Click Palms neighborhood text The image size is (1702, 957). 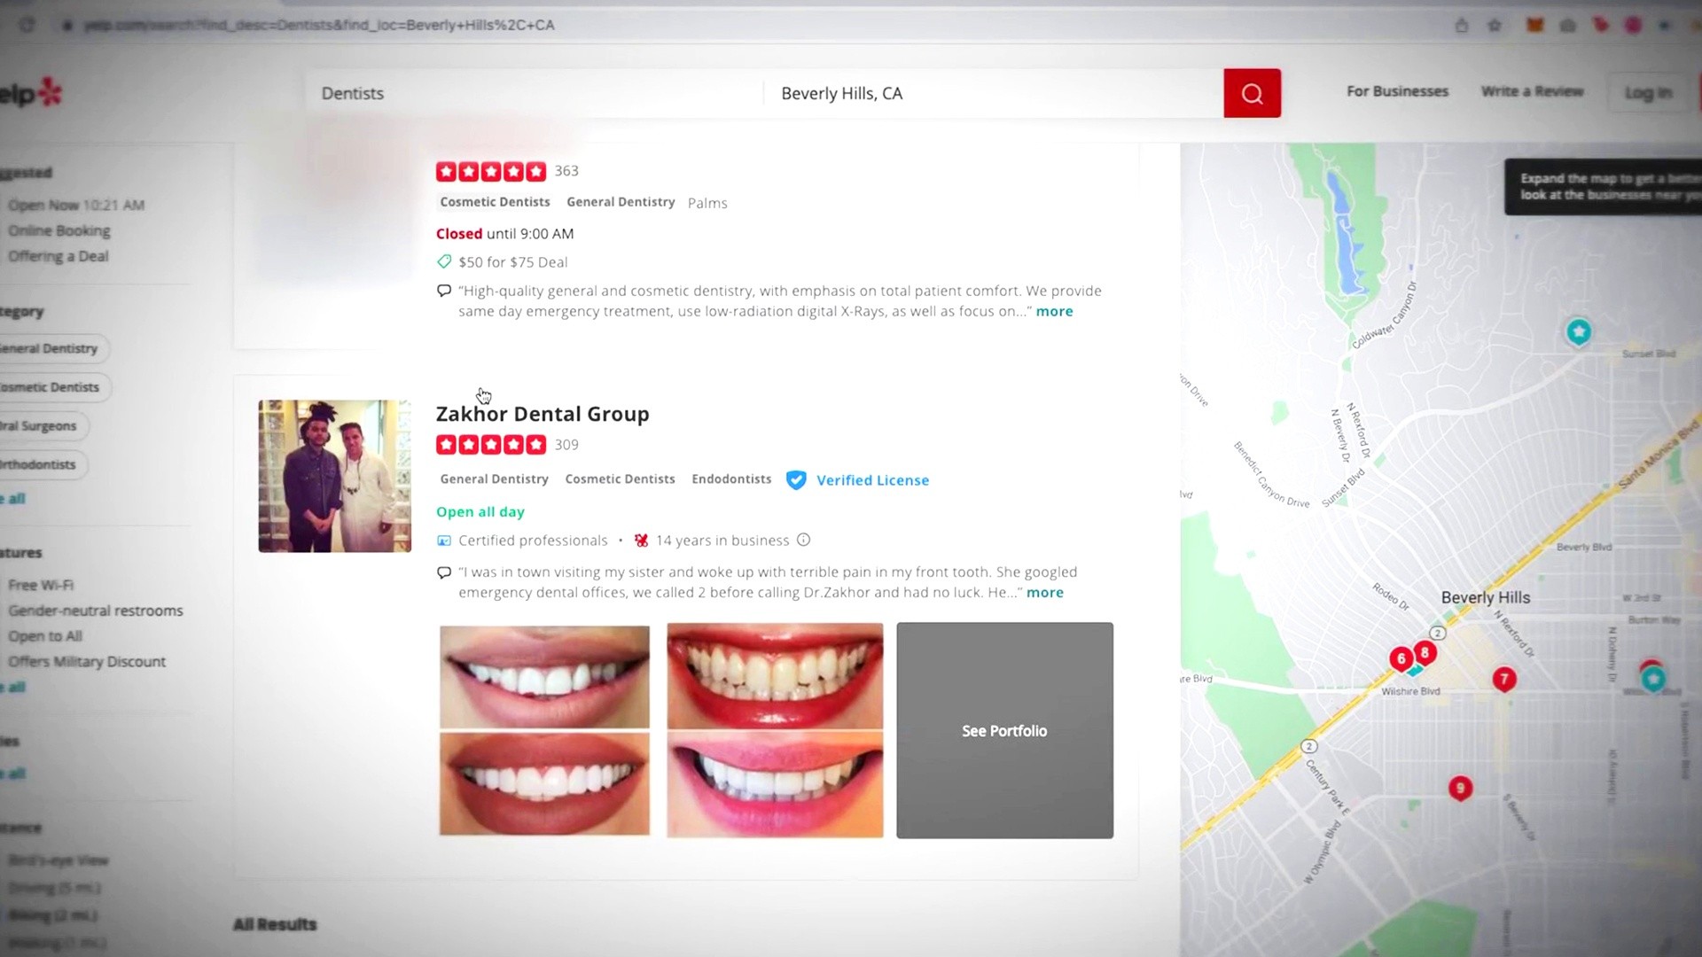(x=707, y=203)
